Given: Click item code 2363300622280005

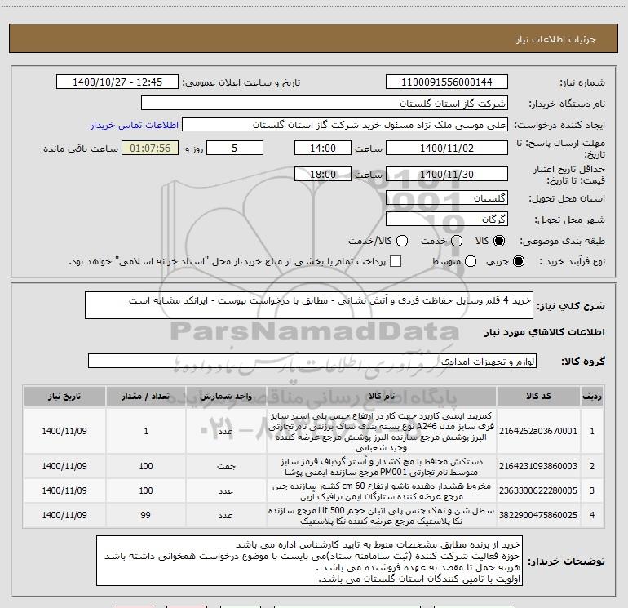Looking at the screenshot, I should click(538, 490).
